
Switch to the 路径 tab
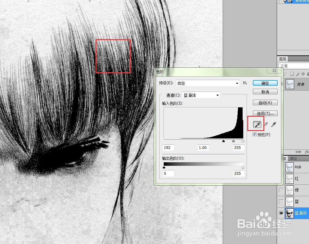coord(293,158)
